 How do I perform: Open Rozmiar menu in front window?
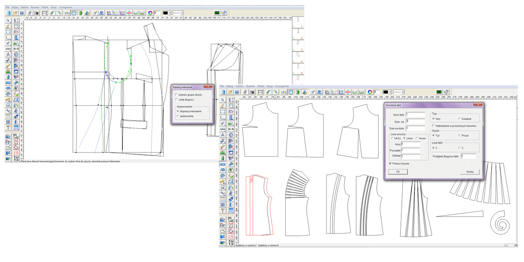click(251, 86)
